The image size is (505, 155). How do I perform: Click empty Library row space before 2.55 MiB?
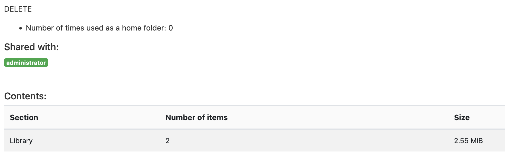click(x=325, y=141)
